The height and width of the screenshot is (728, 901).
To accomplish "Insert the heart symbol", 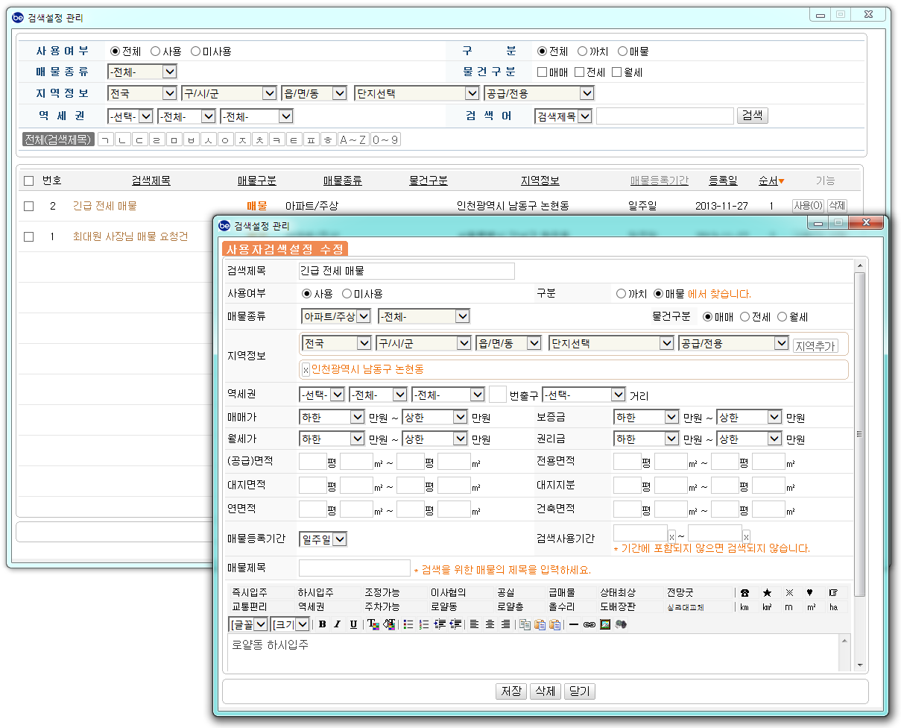I will tap(810, 593).
